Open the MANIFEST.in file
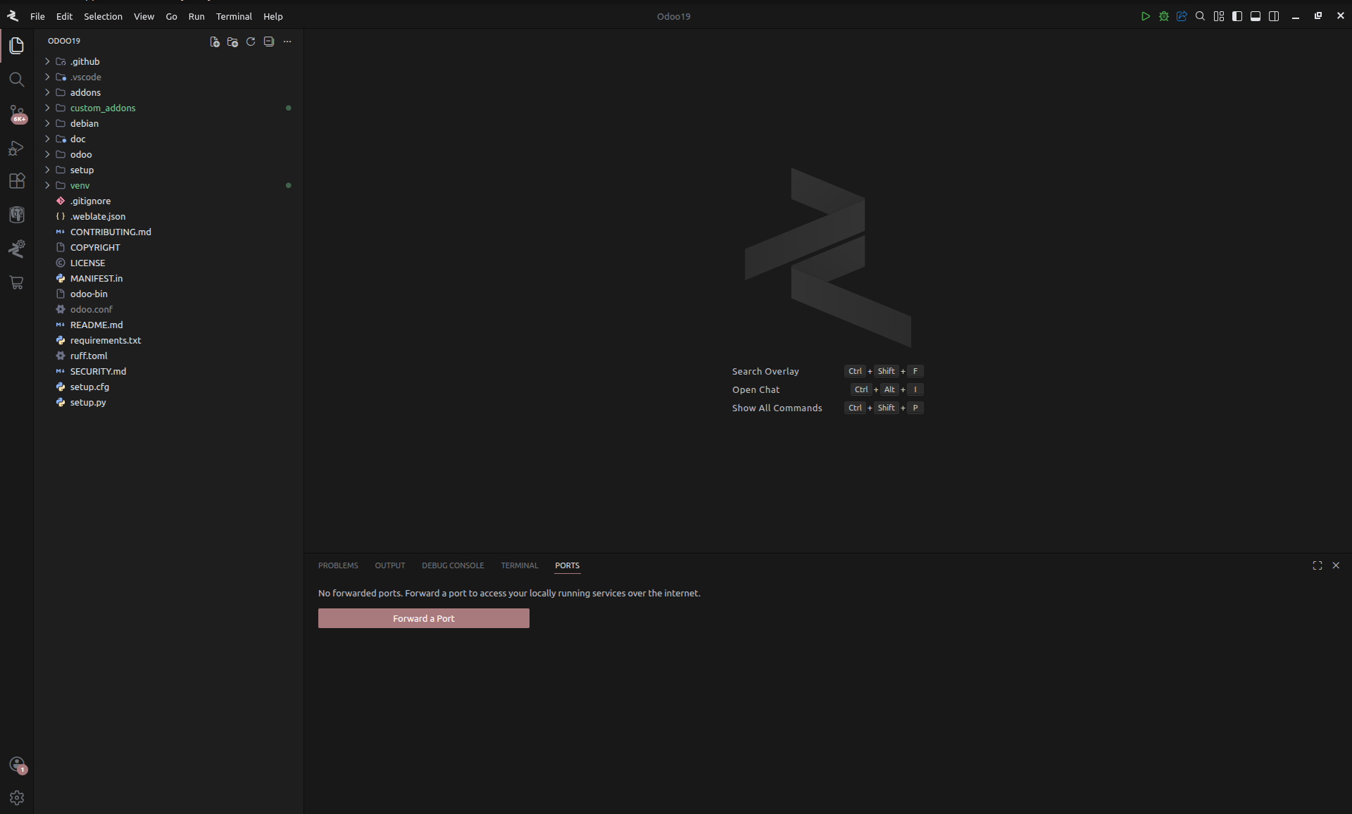The width and height of the screenshot is (1352, 814). (169, 278)
